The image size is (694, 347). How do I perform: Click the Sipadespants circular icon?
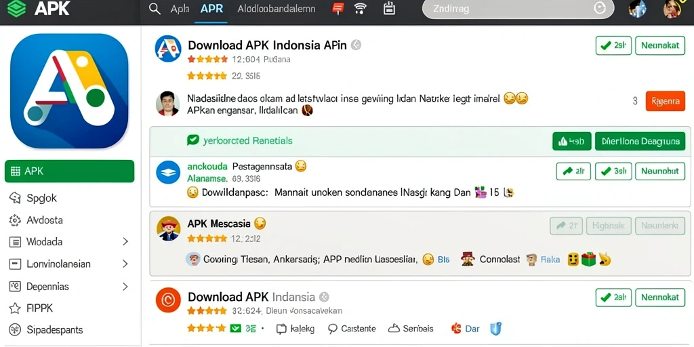click(15, 330)
